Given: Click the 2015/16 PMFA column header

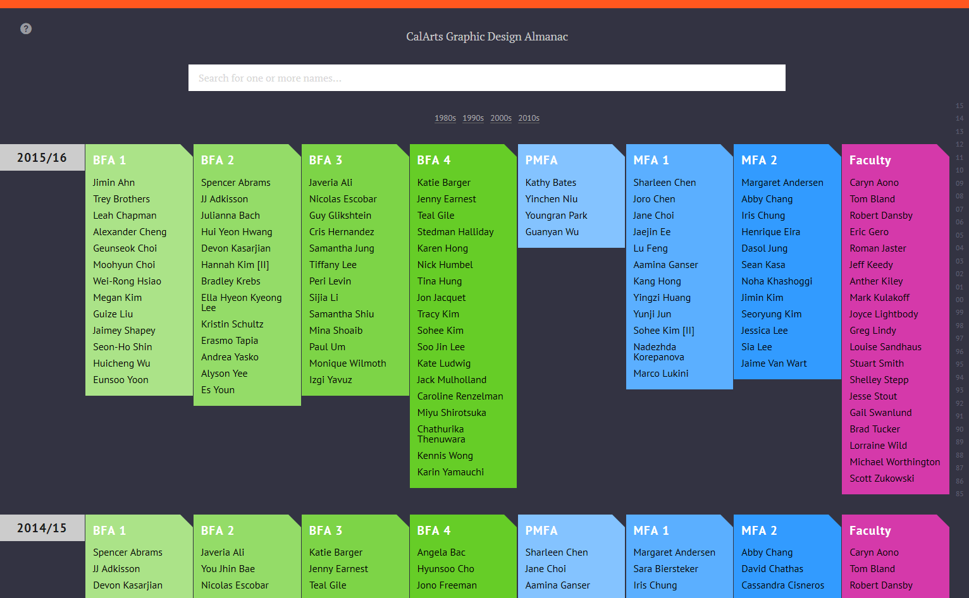Looking at the screenshot, I should click(x=541, y=160).
